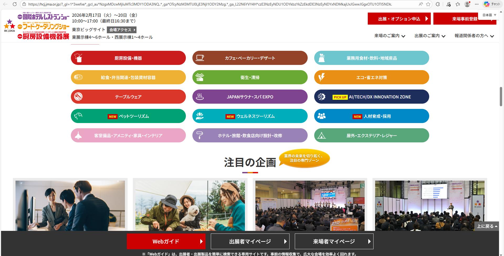
Task: Click the browser refresh icon
Action: pyautogui.click(x=15, y=4)
